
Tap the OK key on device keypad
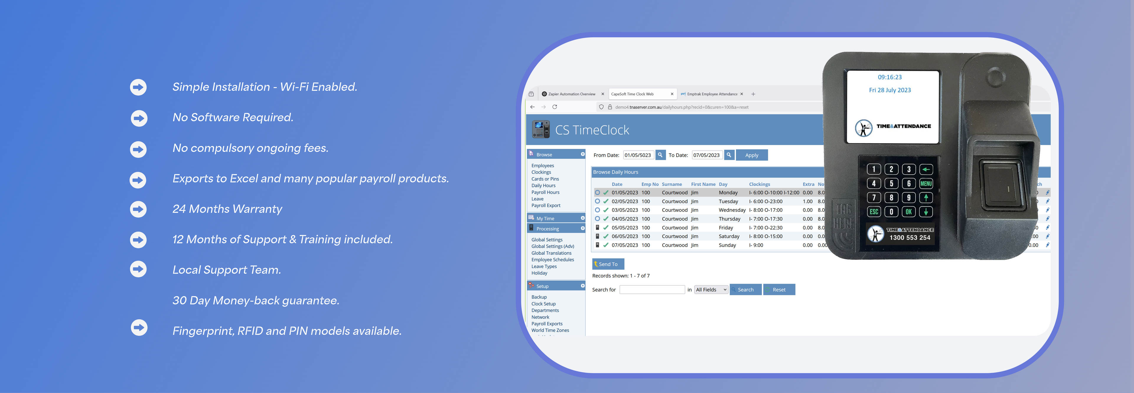(x=909, y=212)
